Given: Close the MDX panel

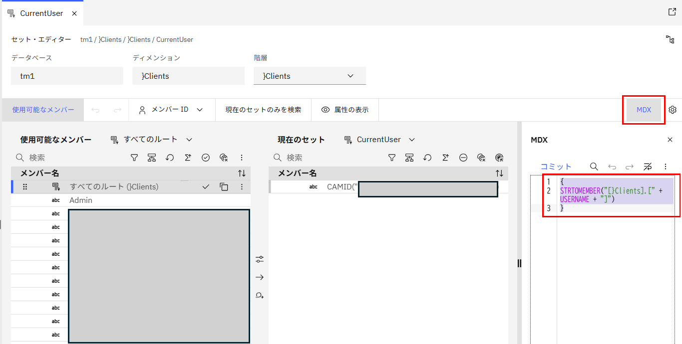Looking at the screenshot, I should [x=670, y=140].
